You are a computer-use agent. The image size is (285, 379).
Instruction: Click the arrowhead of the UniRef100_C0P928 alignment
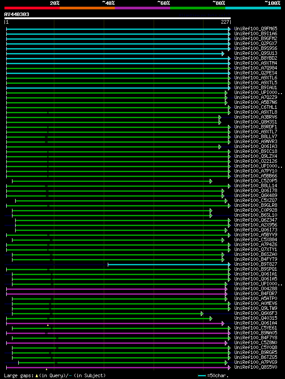coord(211,211)
